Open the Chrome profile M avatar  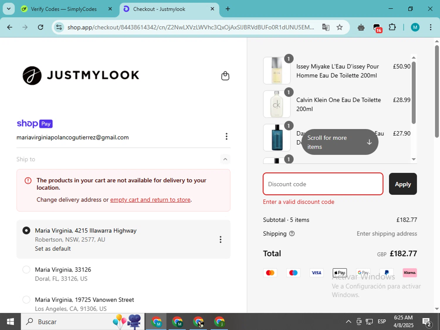[415, 27]
